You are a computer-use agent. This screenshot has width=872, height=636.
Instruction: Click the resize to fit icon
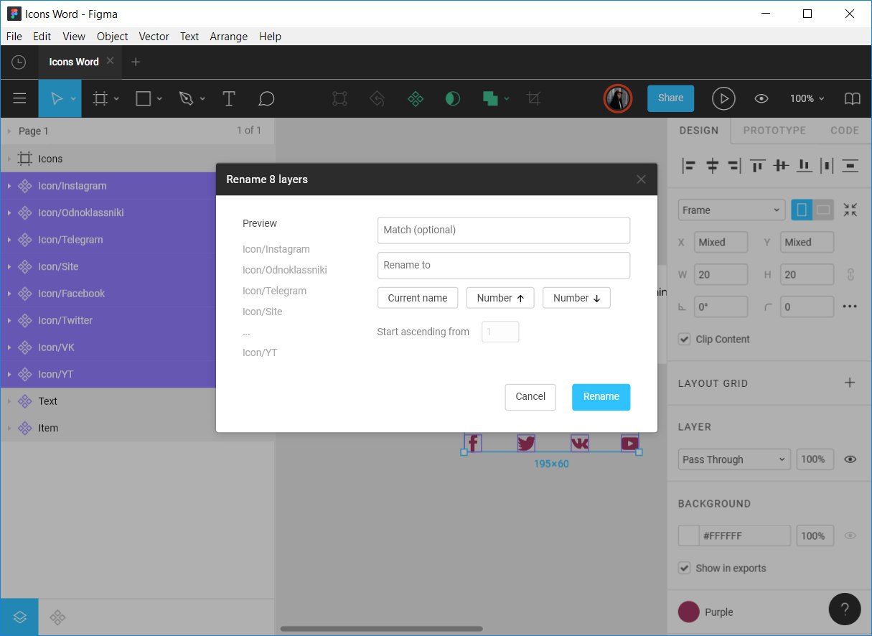tap(850, 210)
